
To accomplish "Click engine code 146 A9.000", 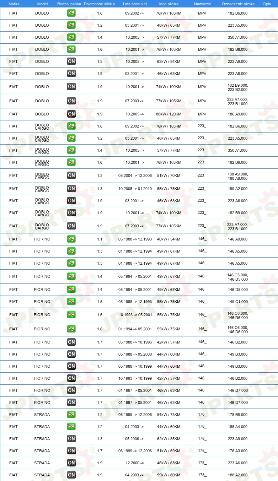I will tap(238, 239).
